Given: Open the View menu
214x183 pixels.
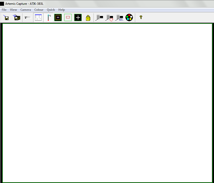Looking at the screenshot, I should tap(13, 10).
